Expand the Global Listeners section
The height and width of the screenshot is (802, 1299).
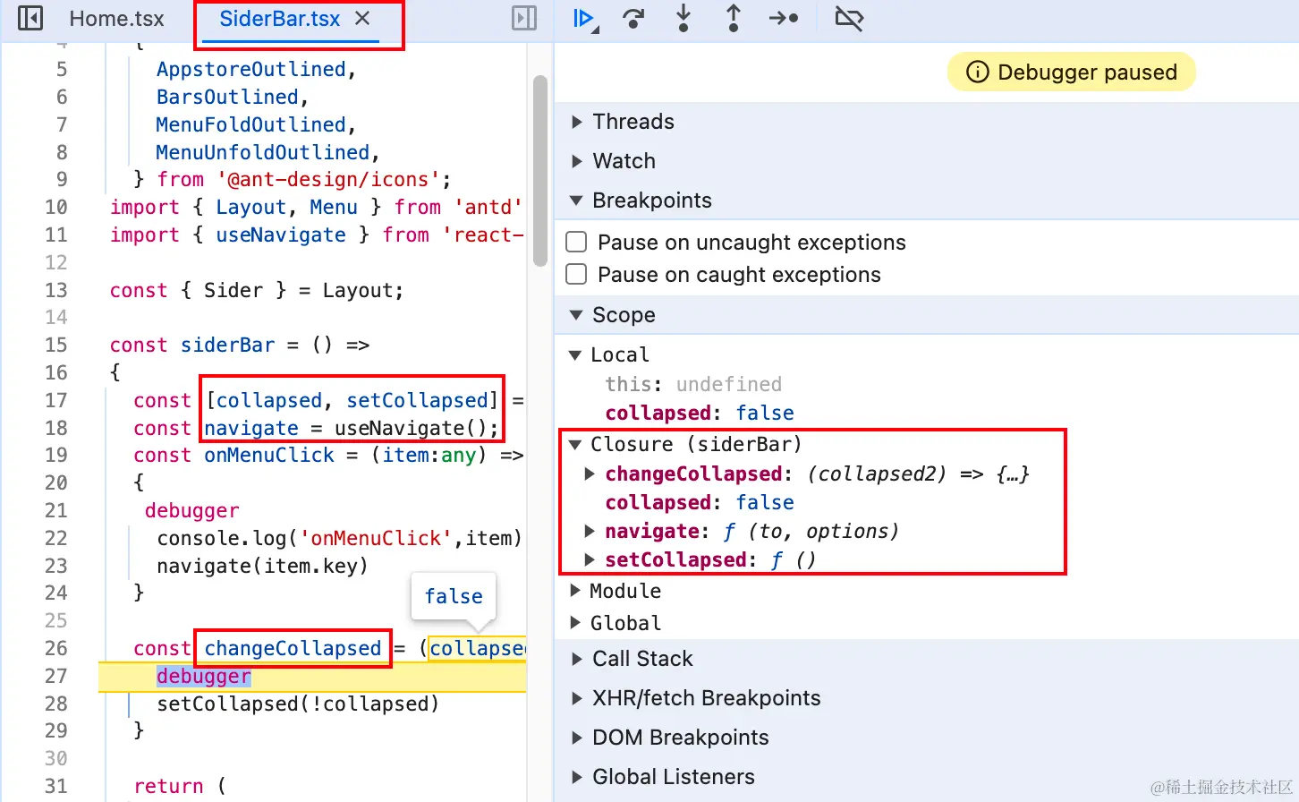[577, 777]
